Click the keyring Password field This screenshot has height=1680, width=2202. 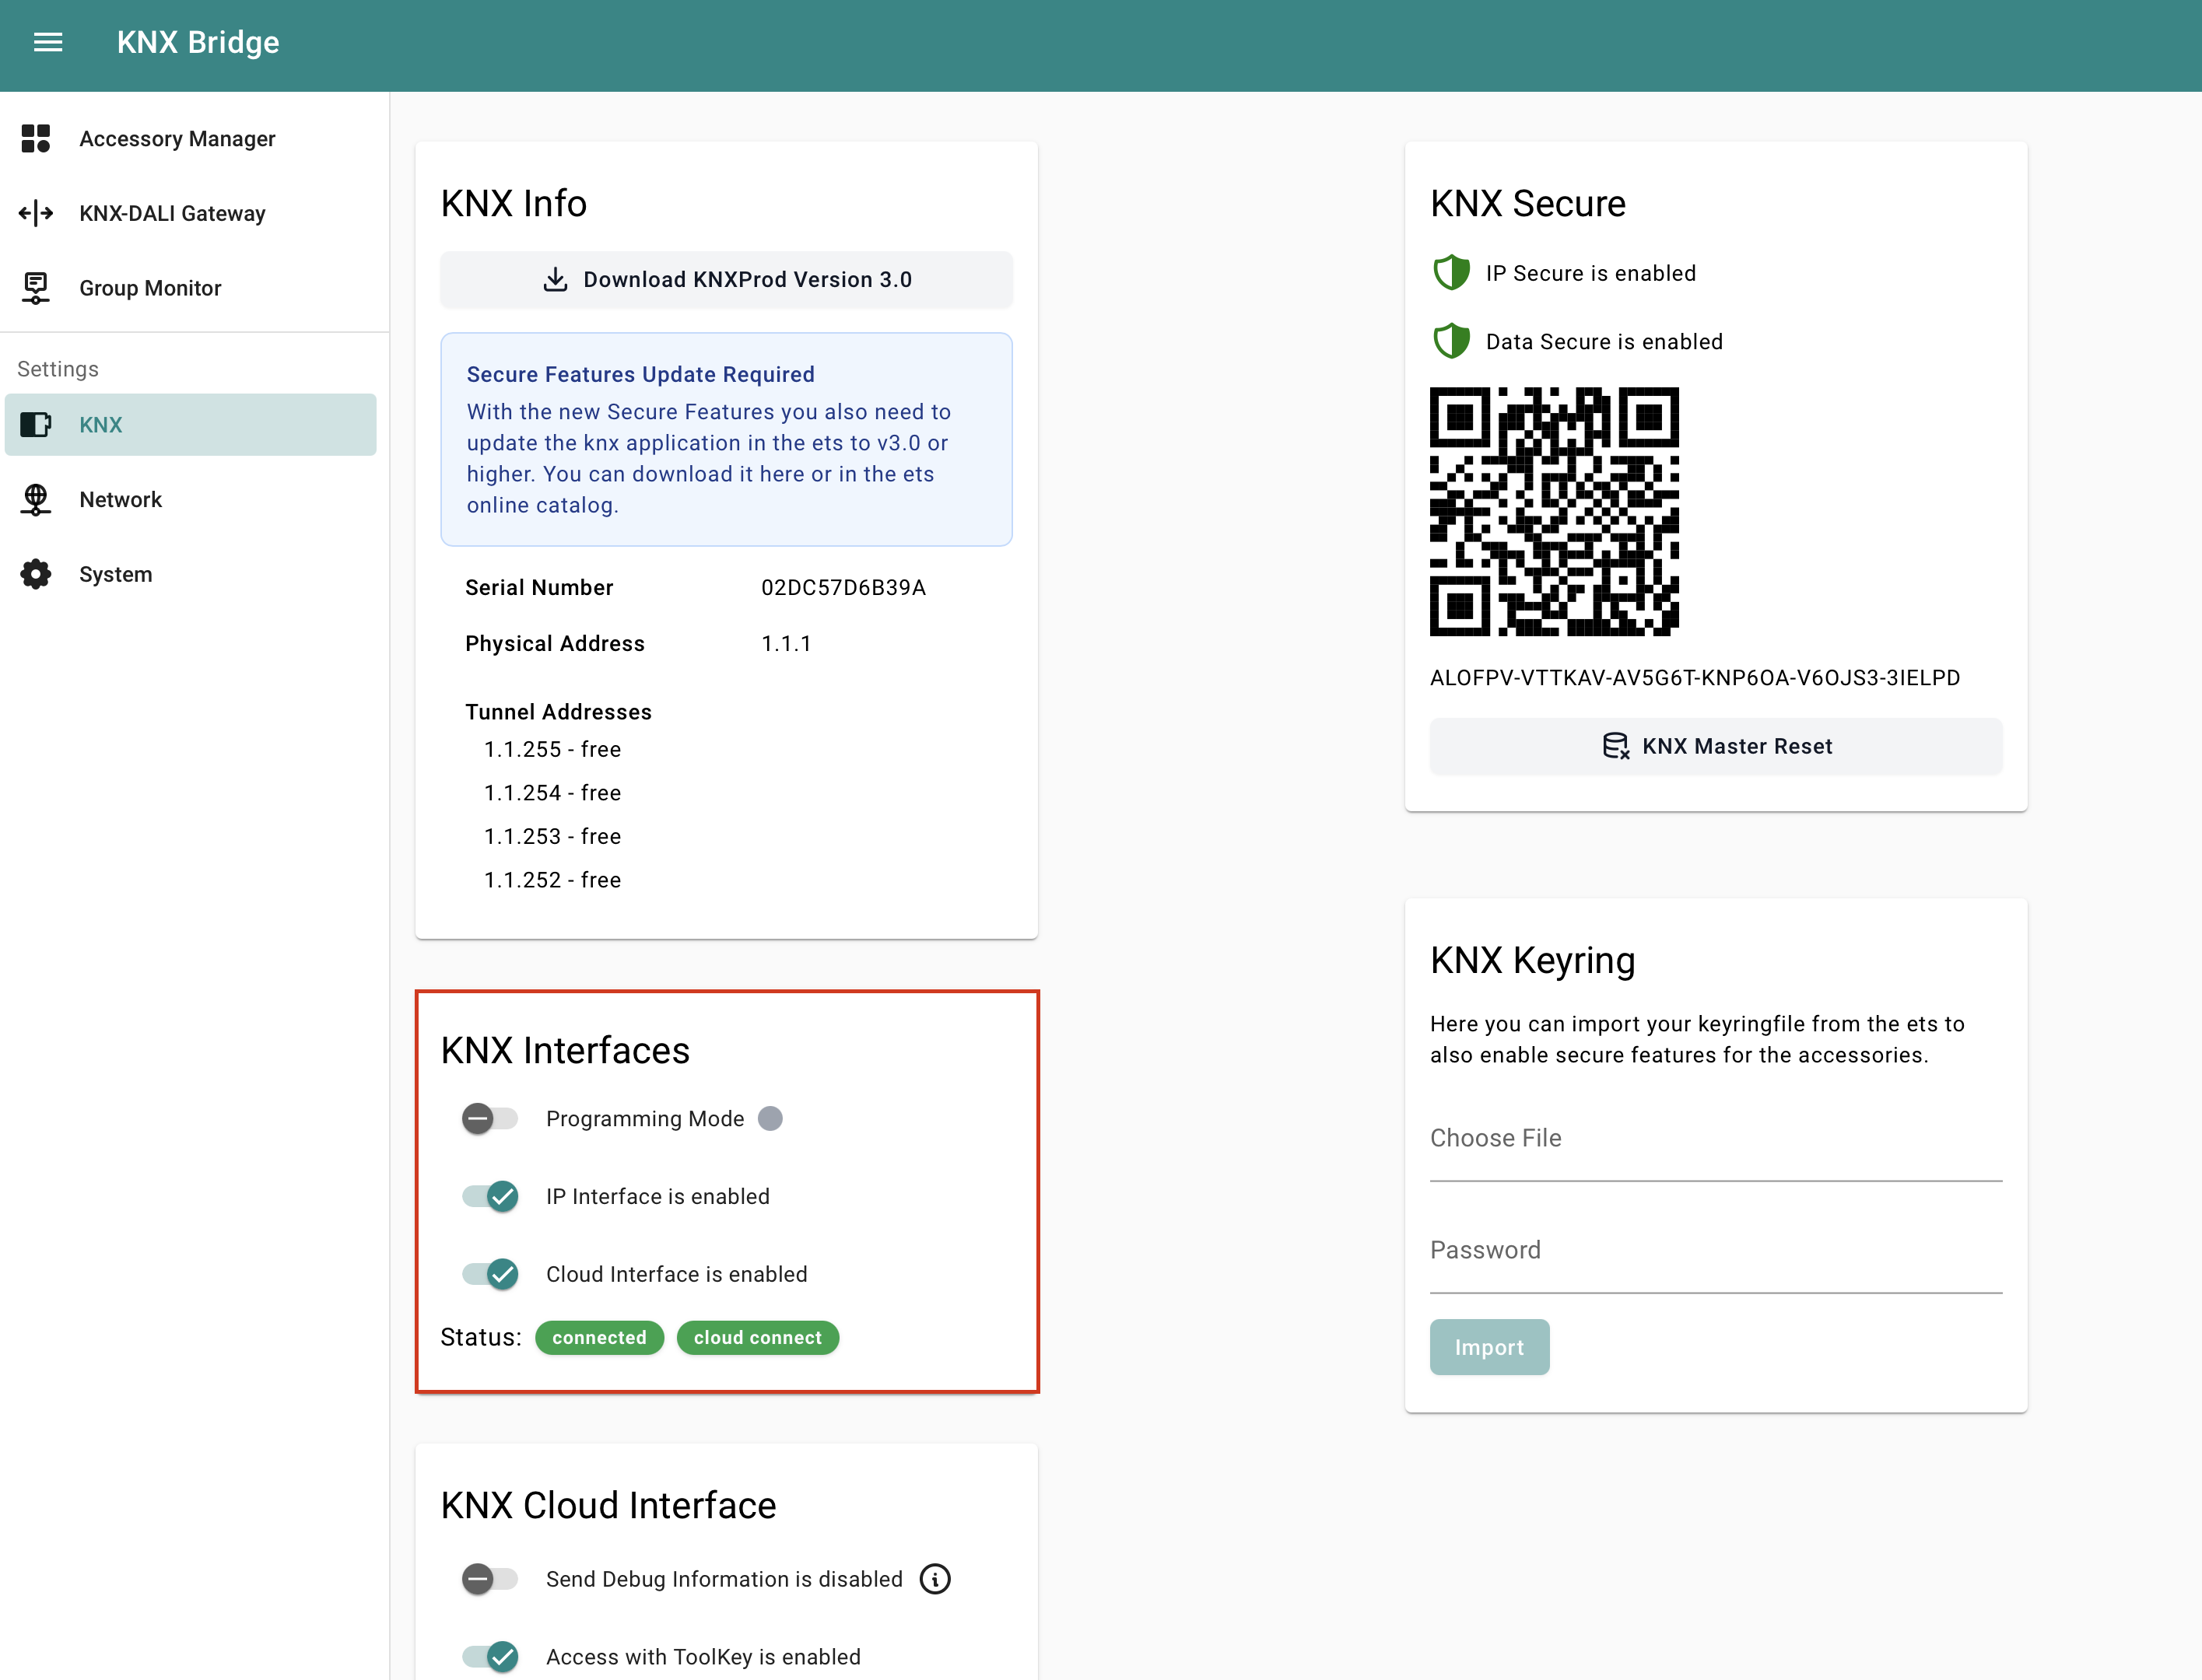click(x=1716, y=1251)
